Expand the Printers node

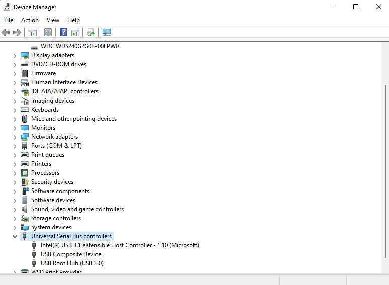[x=15, y=164]
